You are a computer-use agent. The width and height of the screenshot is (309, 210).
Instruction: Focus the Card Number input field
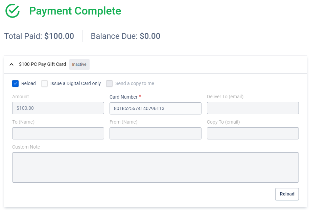155,108
